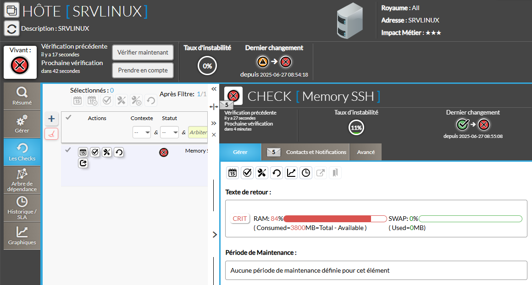Open the Arbre de dépendance view
The image size is (532, 285).
(x=22, y=179)
